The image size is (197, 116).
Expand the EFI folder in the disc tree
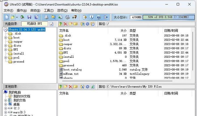(6, 50)
